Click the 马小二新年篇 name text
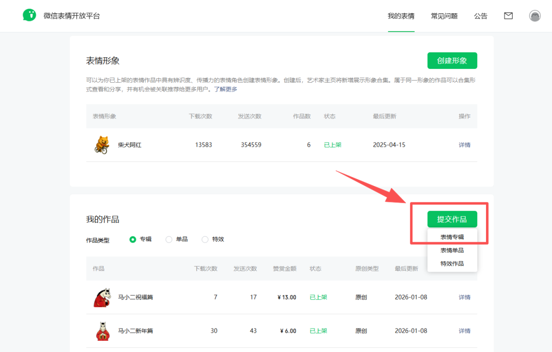Viewport: 552px width, 352px height. [135, 331]
